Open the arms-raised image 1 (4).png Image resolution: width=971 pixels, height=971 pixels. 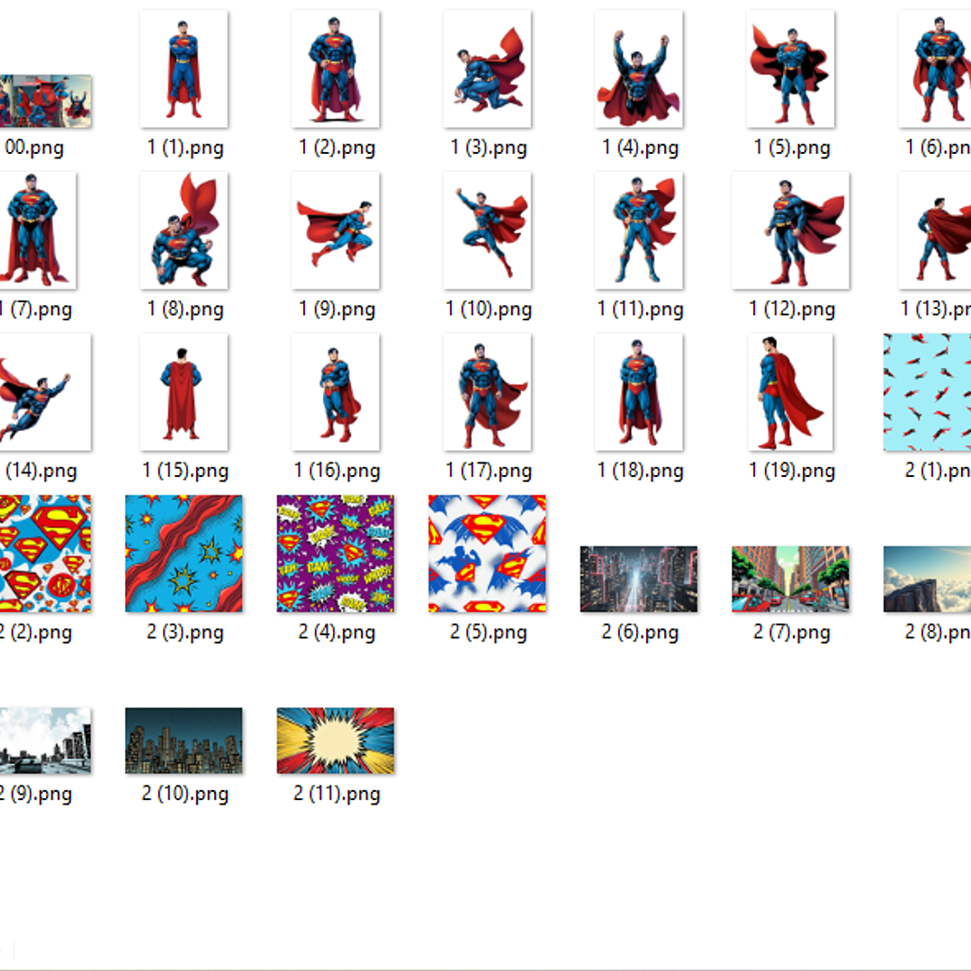[x=639, y=69]
